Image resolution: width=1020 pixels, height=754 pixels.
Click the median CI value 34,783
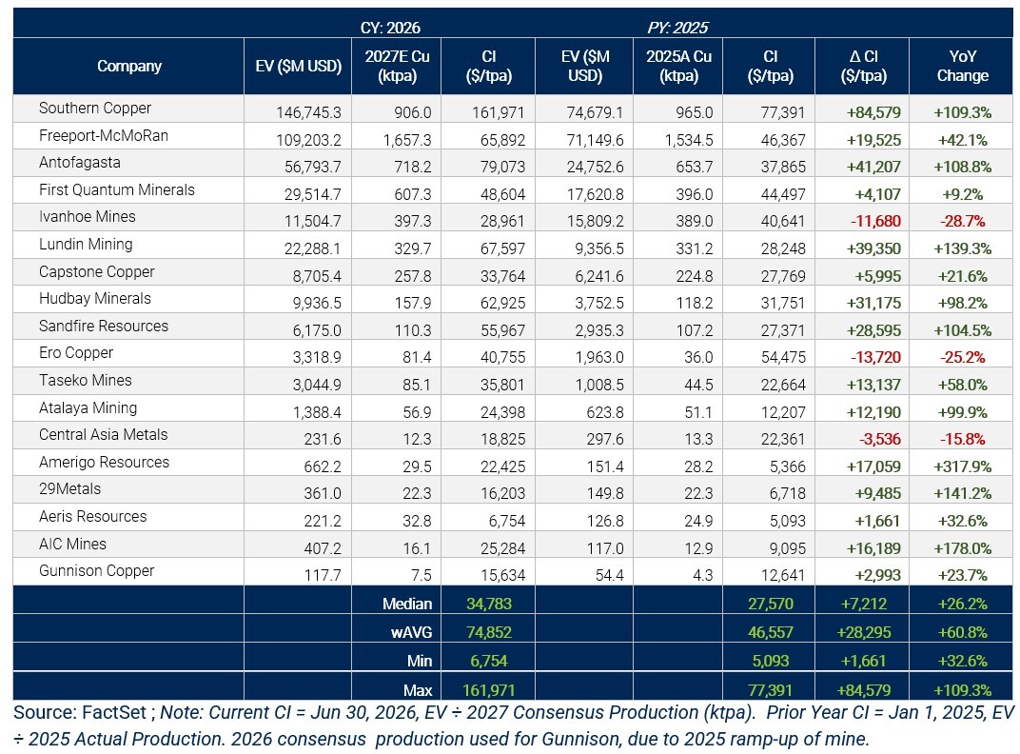[x=489, y=604]
